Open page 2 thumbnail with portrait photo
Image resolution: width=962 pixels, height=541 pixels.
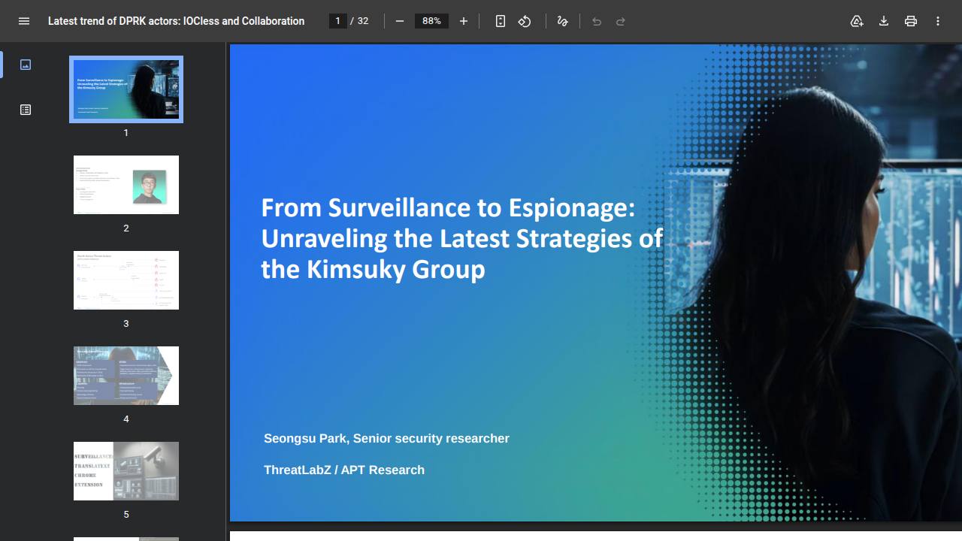126,185
